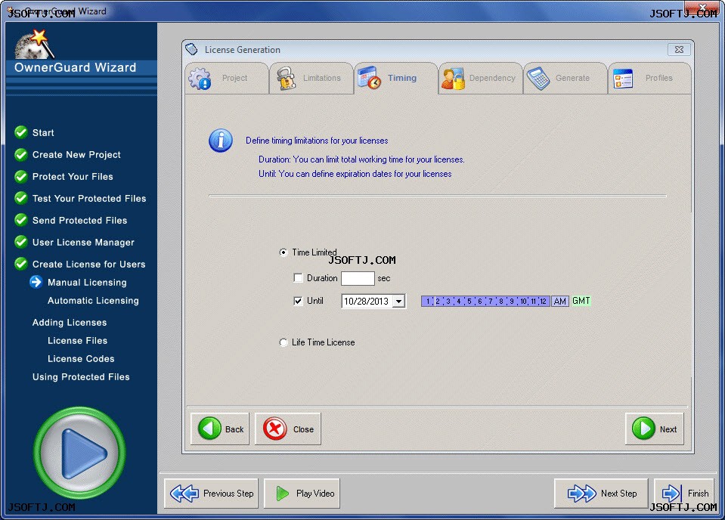Click the Finish button
Image resolution: width=725 pixels, height=520 pixels.
pyautogui.click(x=684, y=494)
